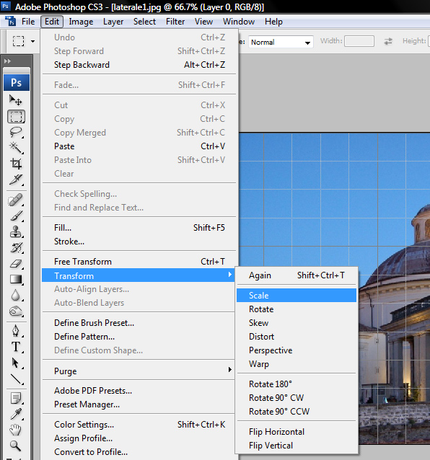Select the Slice tool
The image size is (430, 460).
tap(16, 180)
